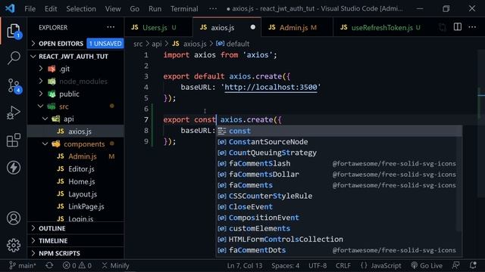Click the default breadcrumb symbol

[x=233, y=44]
